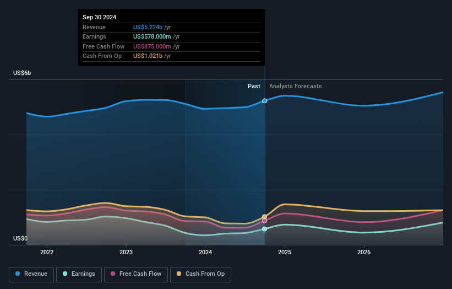Click the teal Earnings data point marker

coord(264,229)
